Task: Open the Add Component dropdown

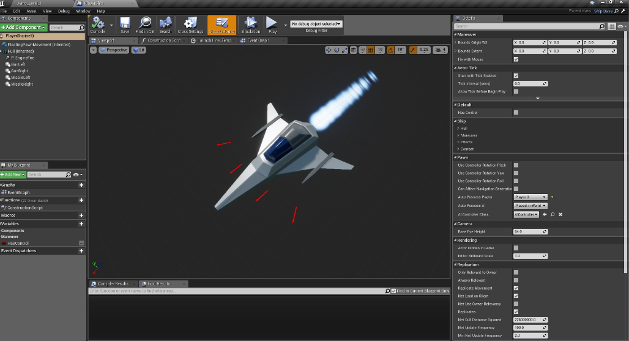Action: pos(24,28)
